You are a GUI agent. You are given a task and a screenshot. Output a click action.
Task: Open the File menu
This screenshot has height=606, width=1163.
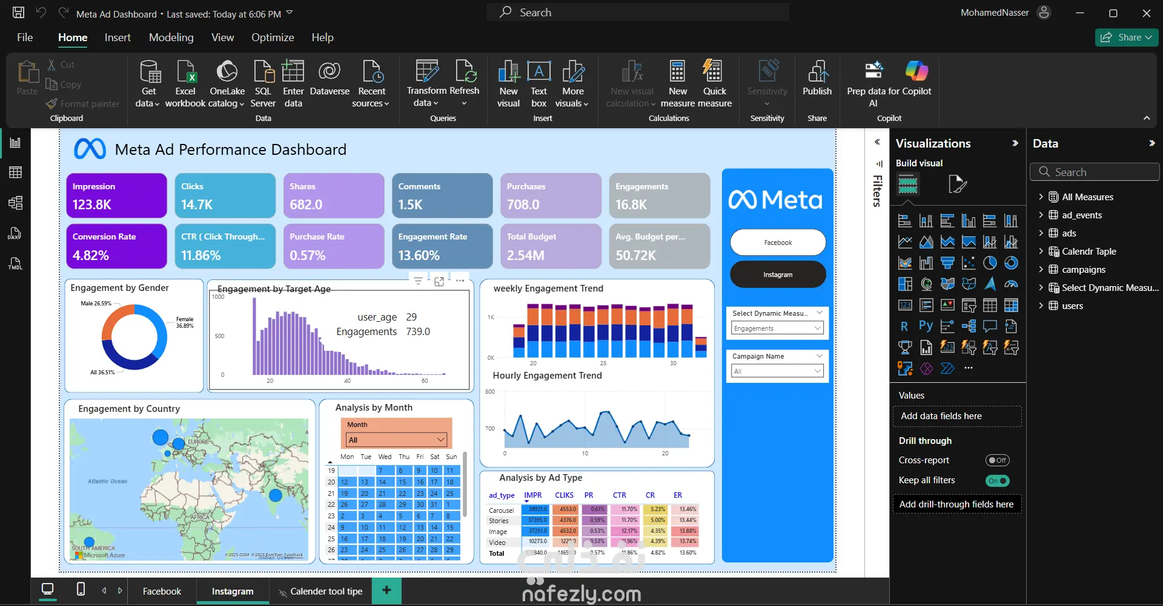coord(25,37)
